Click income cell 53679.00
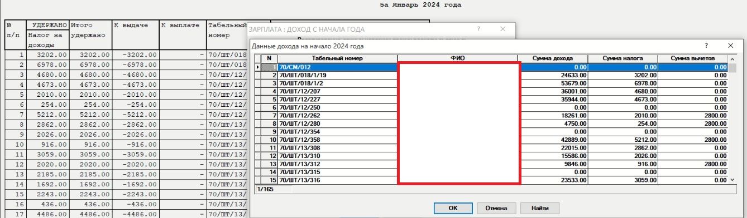 (x=553, y=83)
